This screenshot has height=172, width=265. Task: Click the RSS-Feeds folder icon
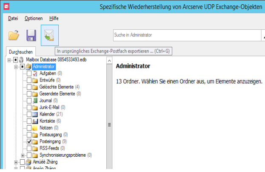pyautogui.click(x=35, y=148)
